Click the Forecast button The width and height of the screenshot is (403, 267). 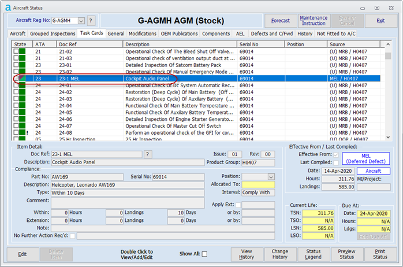pyautogui.click(x=280, y=20)
